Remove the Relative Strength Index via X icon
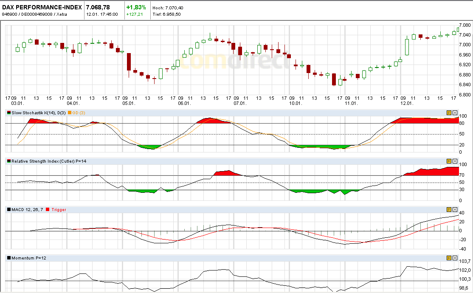This screenshot has height=293, width=473. 454,161
